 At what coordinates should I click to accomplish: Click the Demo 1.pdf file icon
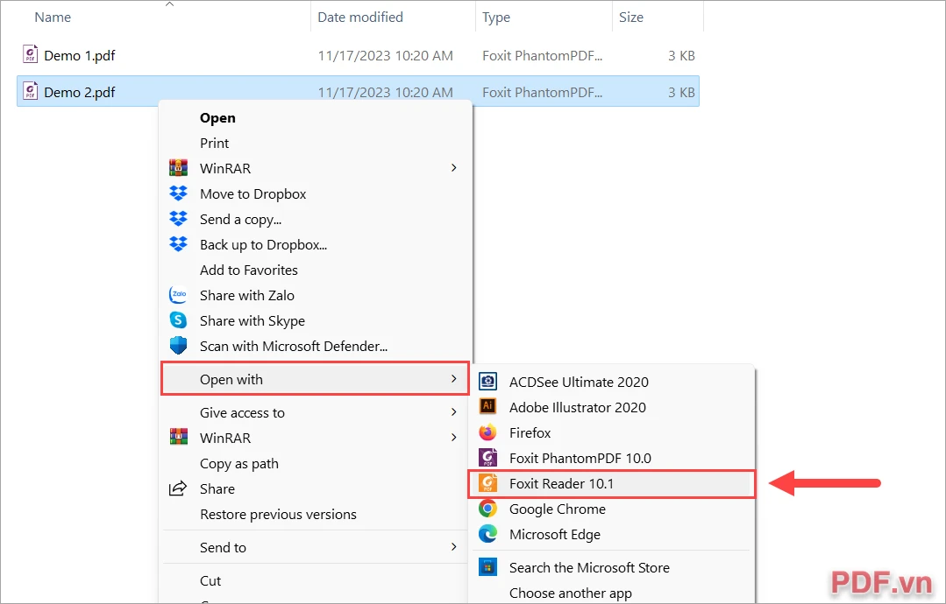pos(30,55)
